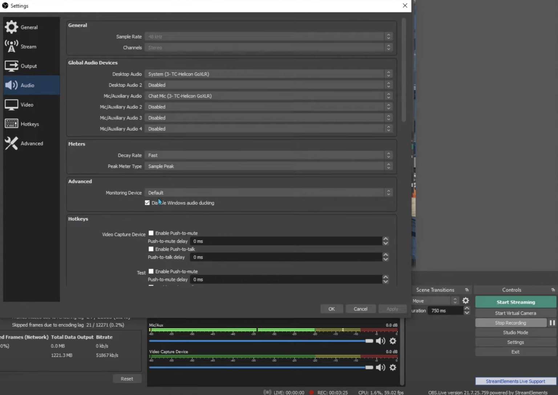The image size is (558, 395).
Task: Switch to the General settings tab
Action: point(29,27)
